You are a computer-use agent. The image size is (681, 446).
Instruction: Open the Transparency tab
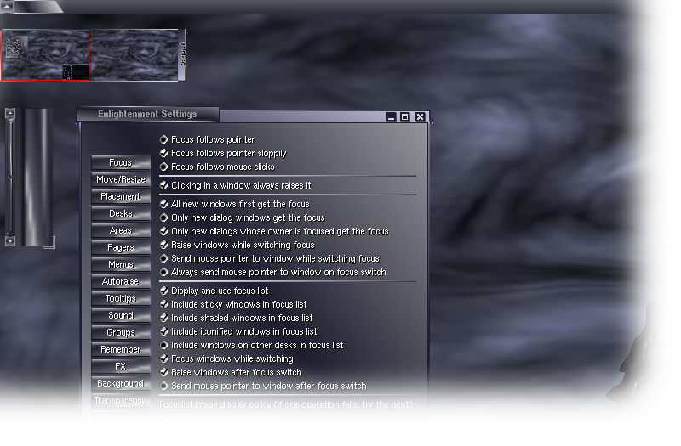(x=121, y=400)
